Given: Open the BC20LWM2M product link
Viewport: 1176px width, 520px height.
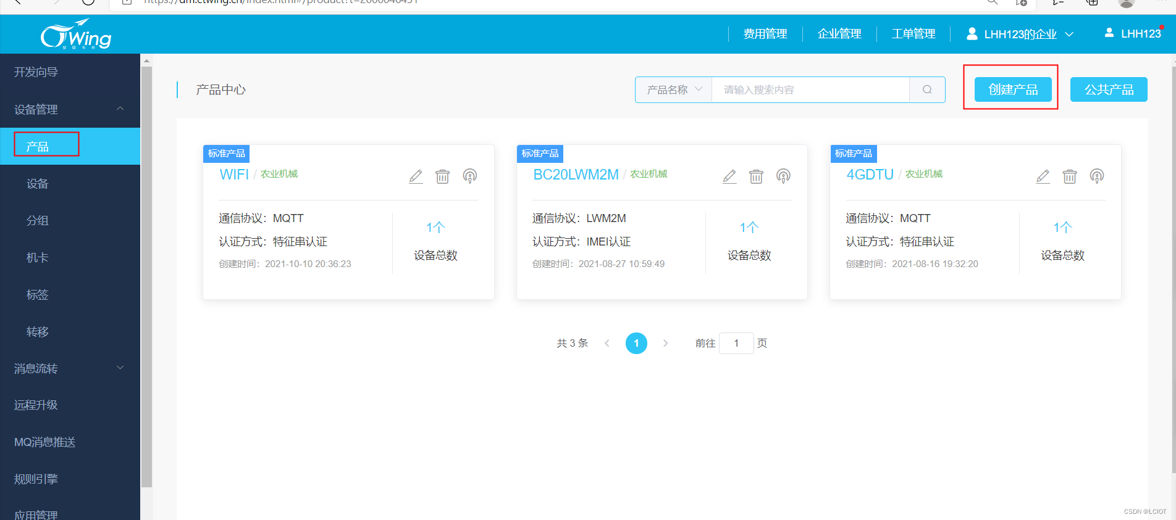Looking at the screenshot, I should click(576, 175).
